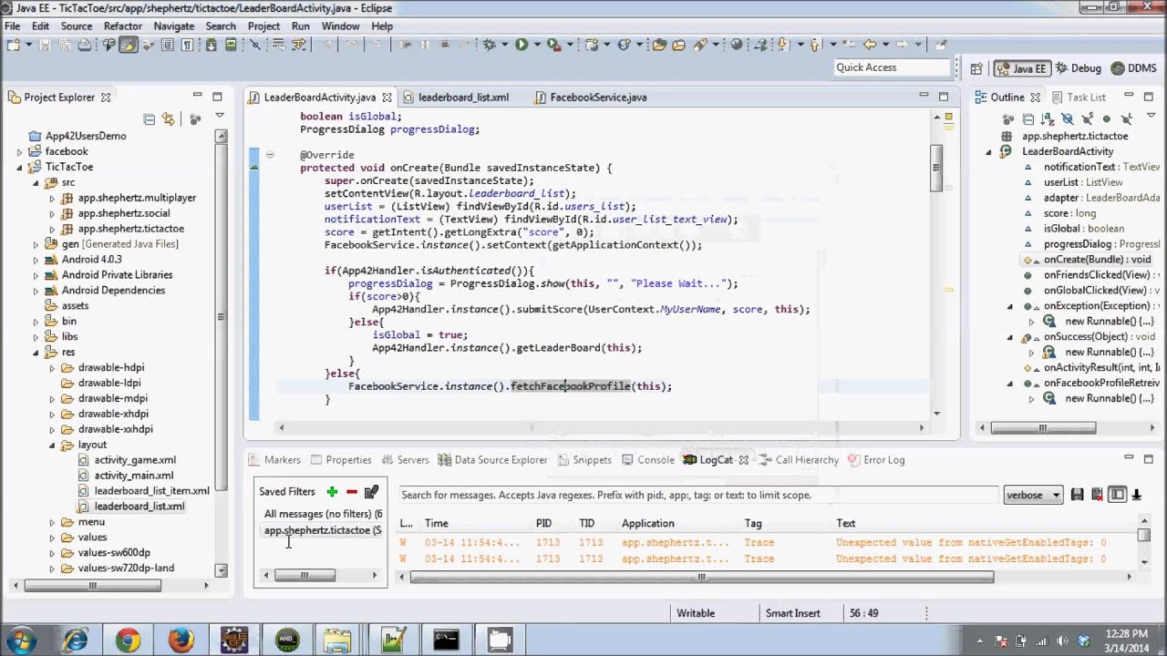Viewport: 1167px width, 656px height.
Task: Open the Run button dropdown arrow
Action: (x=537, y=45)
